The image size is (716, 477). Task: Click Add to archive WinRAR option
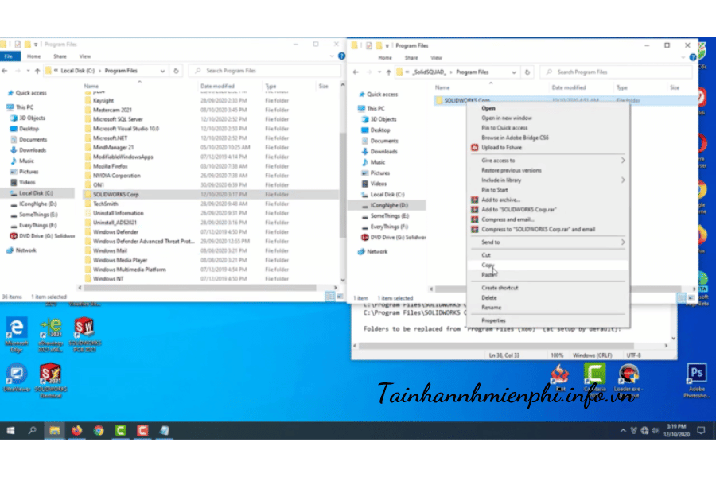[500, 200]
